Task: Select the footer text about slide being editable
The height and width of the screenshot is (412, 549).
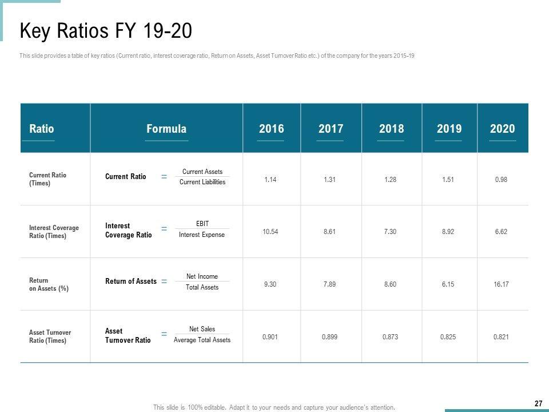Action: 274,407
